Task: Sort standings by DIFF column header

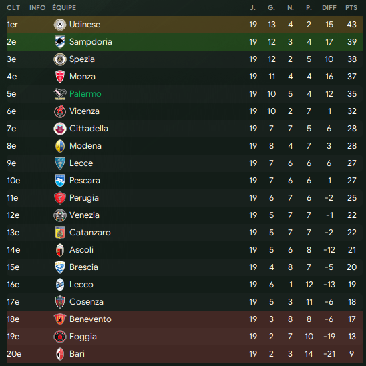Action: coord(329,8)
